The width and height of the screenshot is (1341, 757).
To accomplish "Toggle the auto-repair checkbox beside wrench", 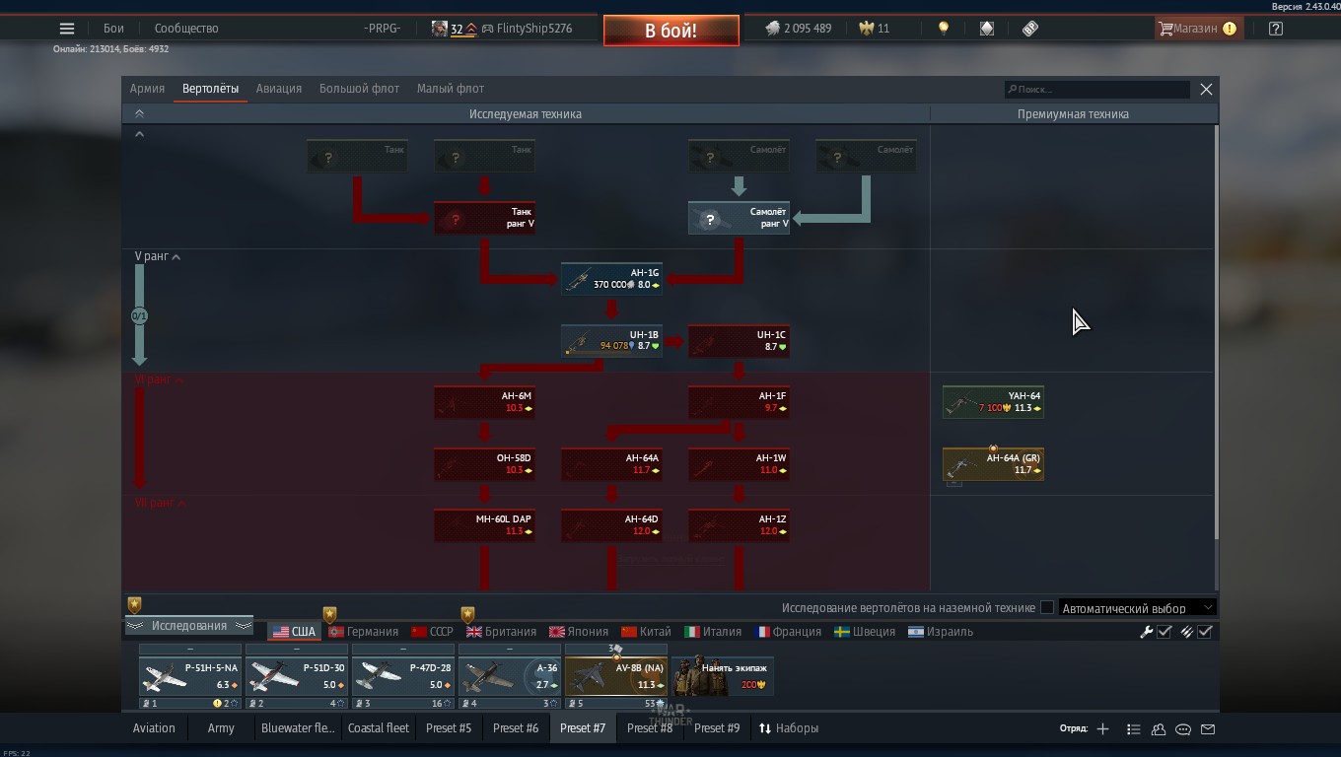I will 1165,632.
